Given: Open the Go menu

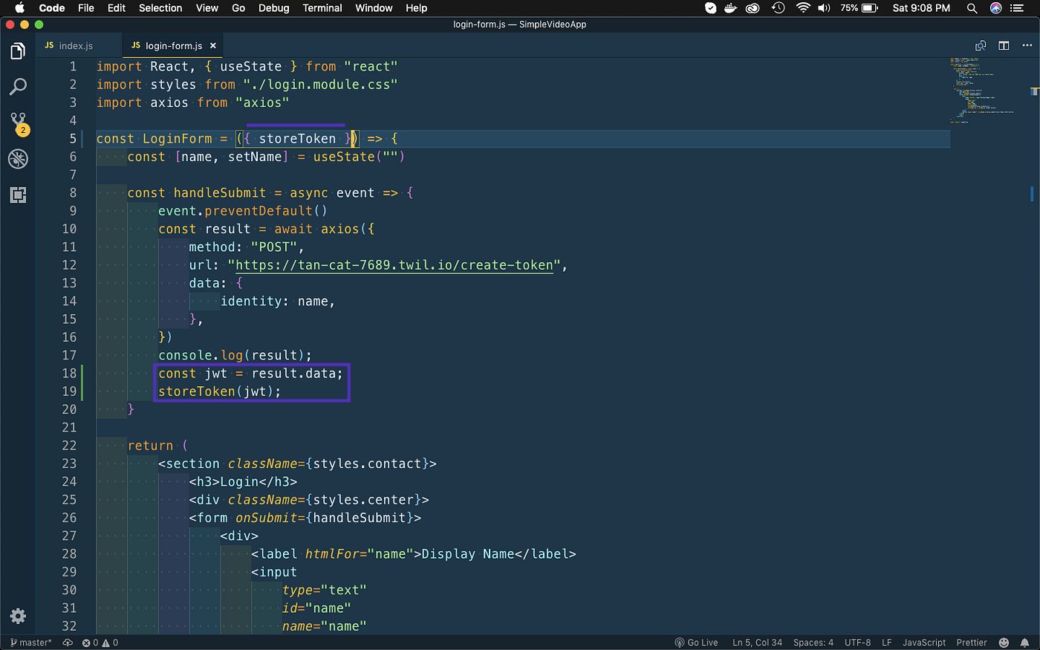Looking at the screenshot, I should tap(238, 8).
